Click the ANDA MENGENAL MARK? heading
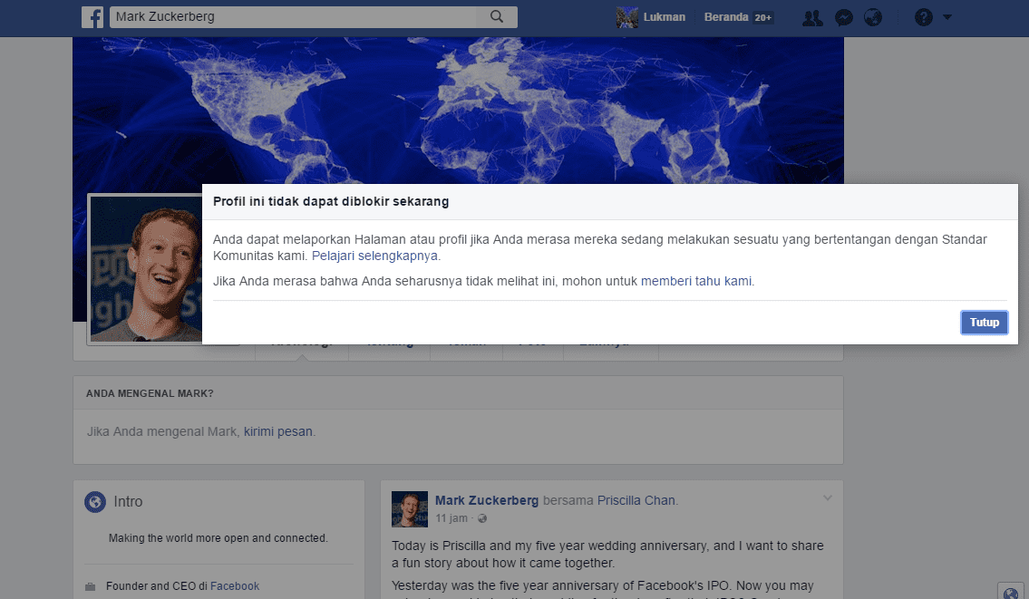This screenshot has height=599, width=1029. click(150, 393)
